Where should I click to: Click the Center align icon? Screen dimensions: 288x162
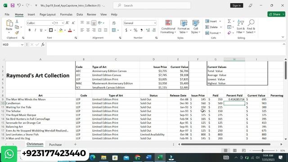pos(88,30)
